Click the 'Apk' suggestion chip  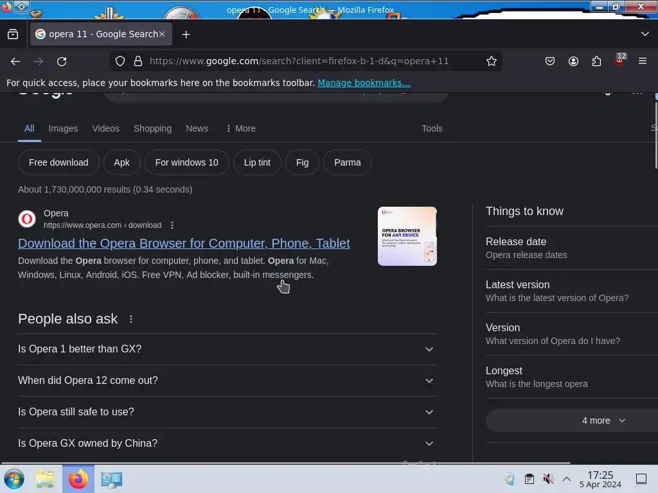pyautogui.click(x=121, y=162)
